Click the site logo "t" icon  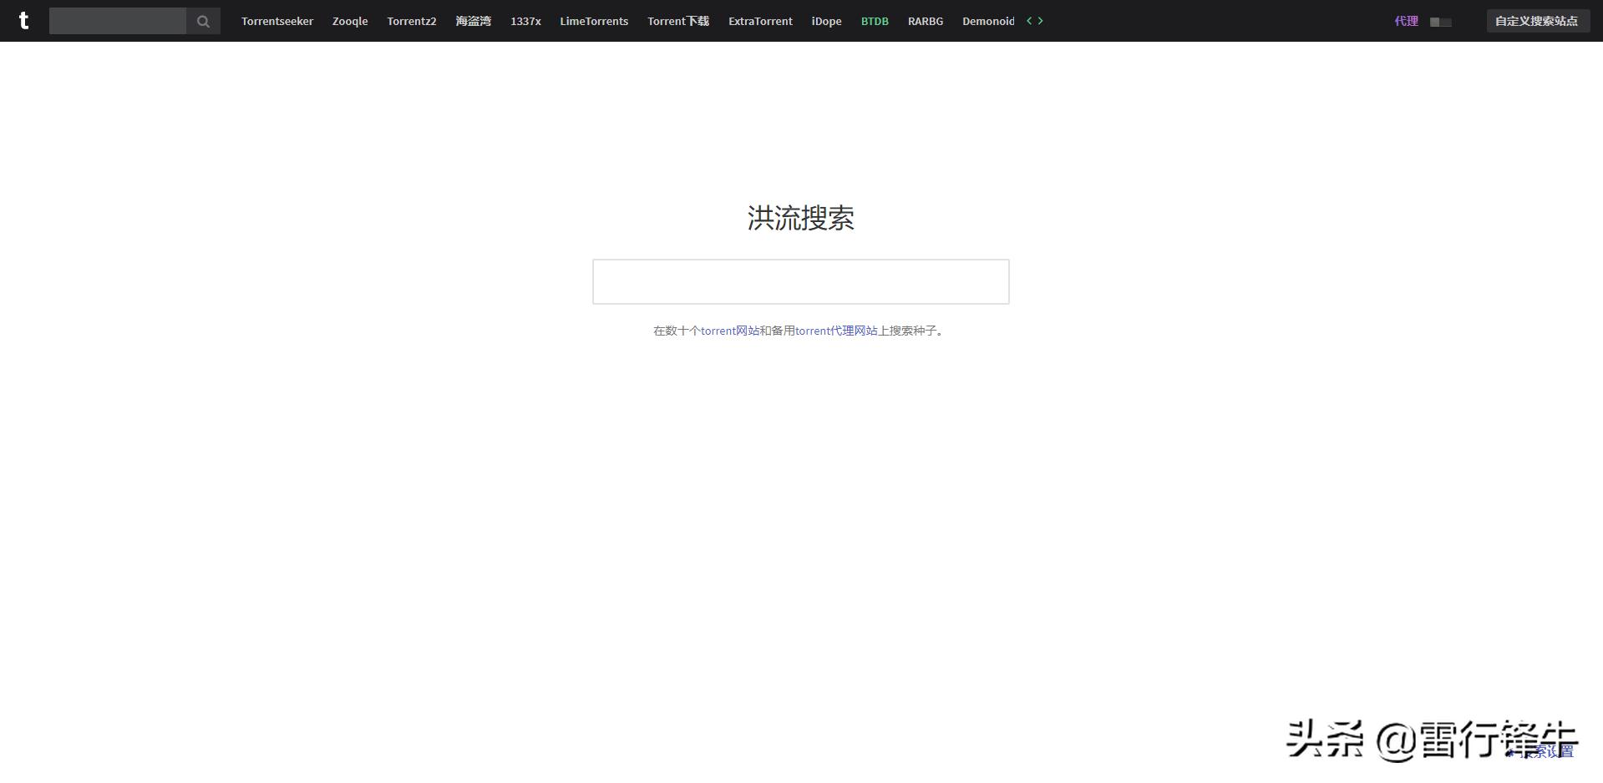click(x=24, y=21)
